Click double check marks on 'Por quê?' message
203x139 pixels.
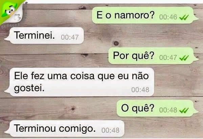[184, 58]
